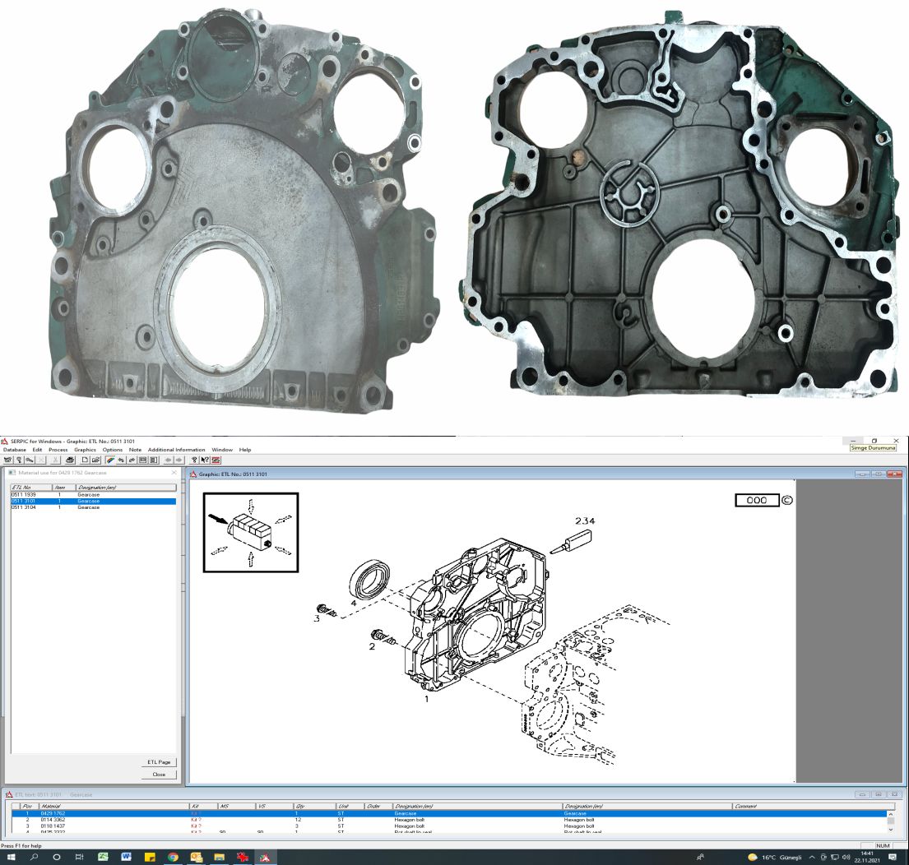Open the Edit menu
Image resolution: width=909 pixels, height=865 pixels.
click(x=37, y=450)
